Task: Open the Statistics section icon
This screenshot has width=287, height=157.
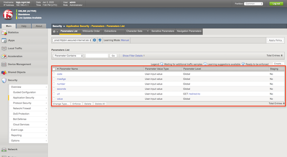Action: (4, 32)
